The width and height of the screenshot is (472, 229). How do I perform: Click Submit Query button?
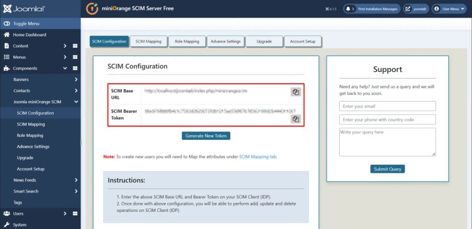[388, 169]
